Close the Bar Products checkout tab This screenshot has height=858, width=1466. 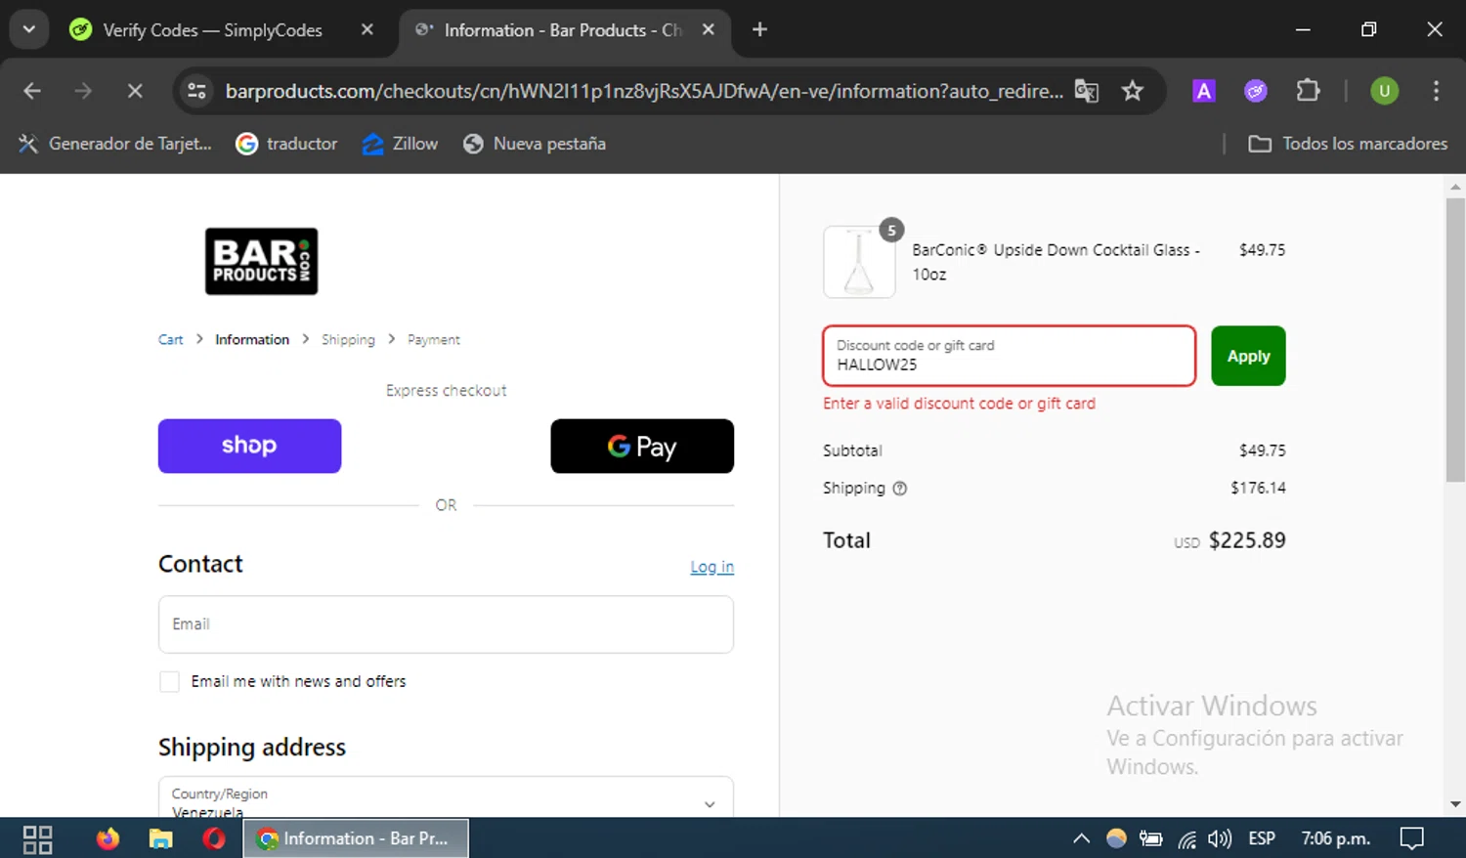pos(709,29)
